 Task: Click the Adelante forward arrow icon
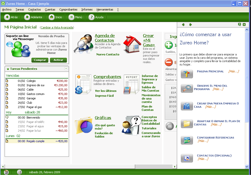pyautogui.click(x=27, y=17)
